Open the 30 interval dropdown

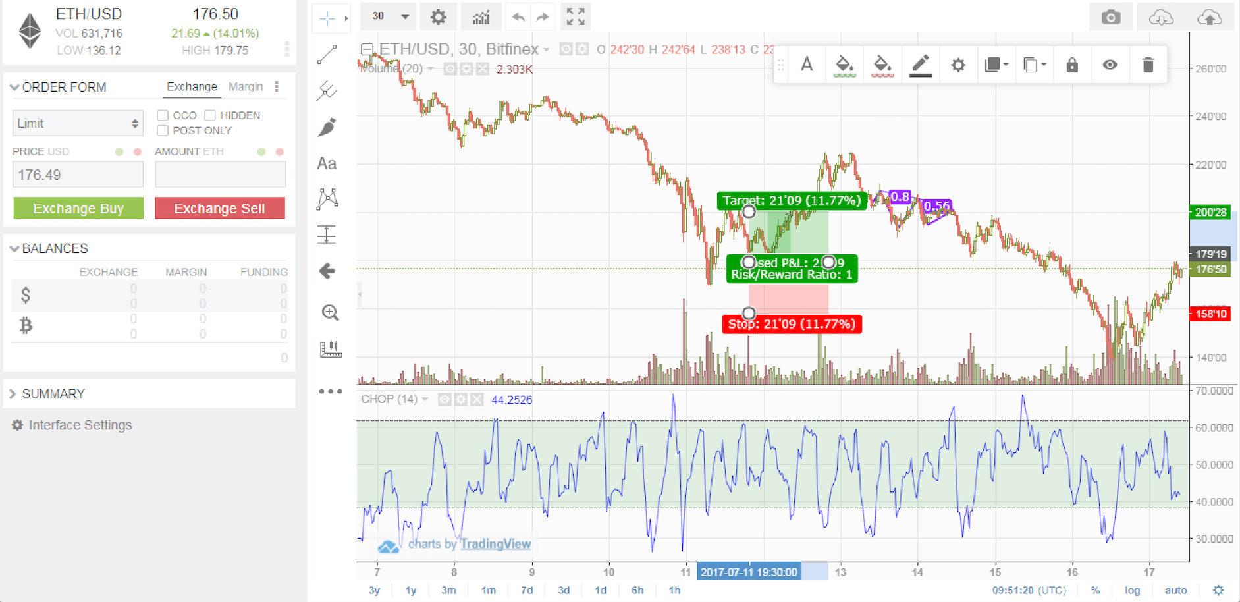(389, 17)
